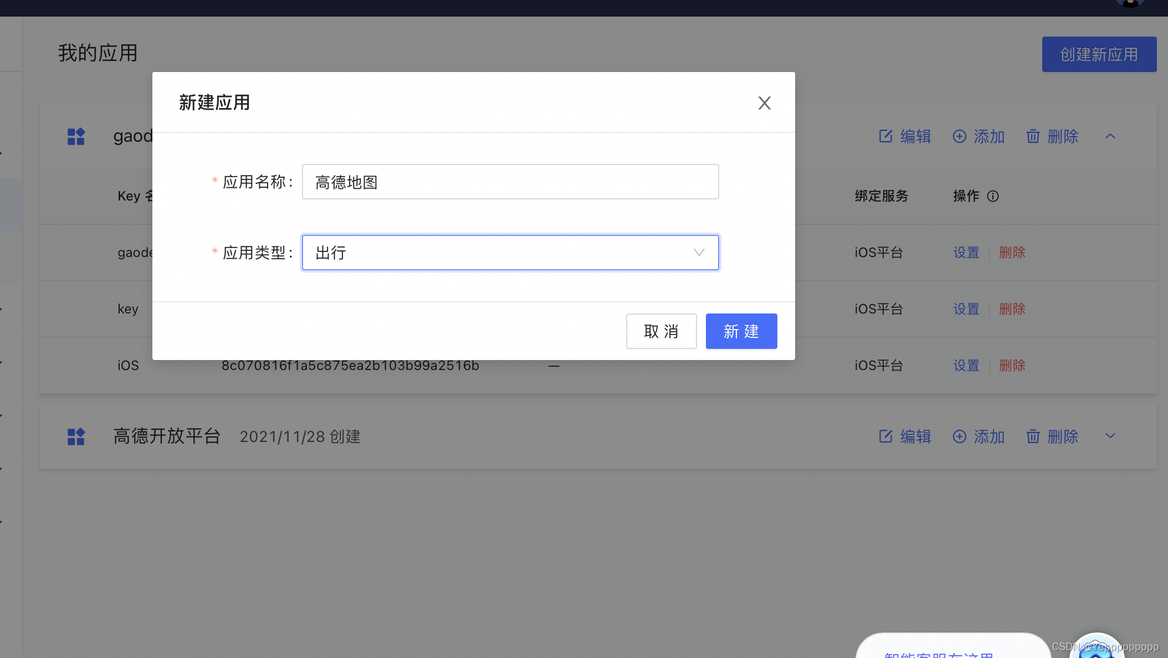Click the 高德开放平台 app grid icon
This screenshot has width=1168, height=658.
(76, 436)
